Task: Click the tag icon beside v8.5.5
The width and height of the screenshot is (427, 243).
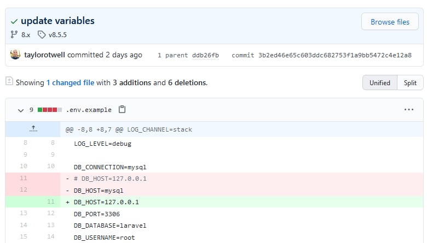Action: [x=42, y=34]
